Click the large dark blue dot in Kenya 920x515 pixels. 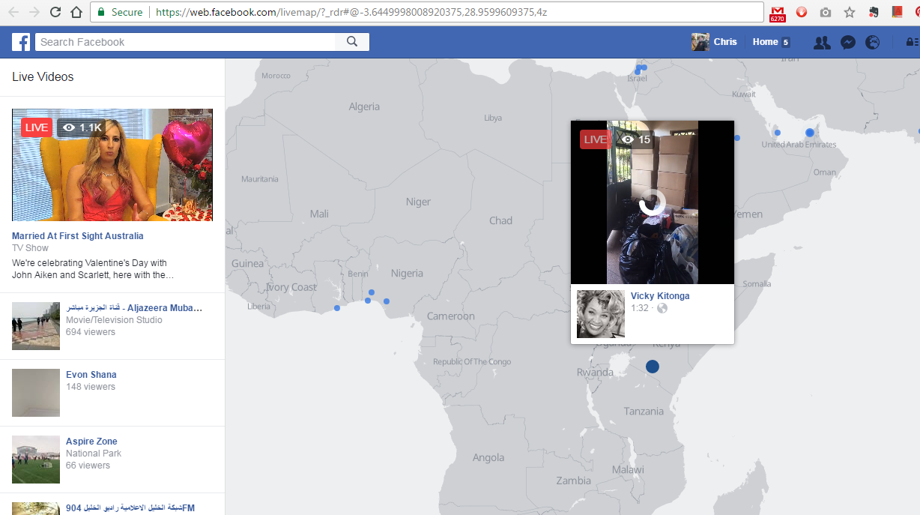653,367
